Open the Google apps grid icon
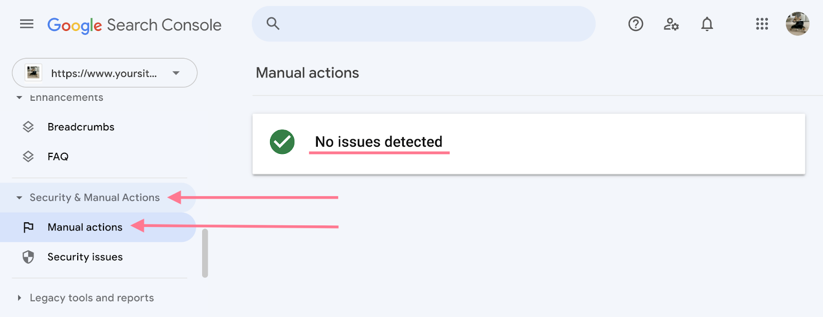The height and width of the screenshot is (317, 823). (762, 24)
